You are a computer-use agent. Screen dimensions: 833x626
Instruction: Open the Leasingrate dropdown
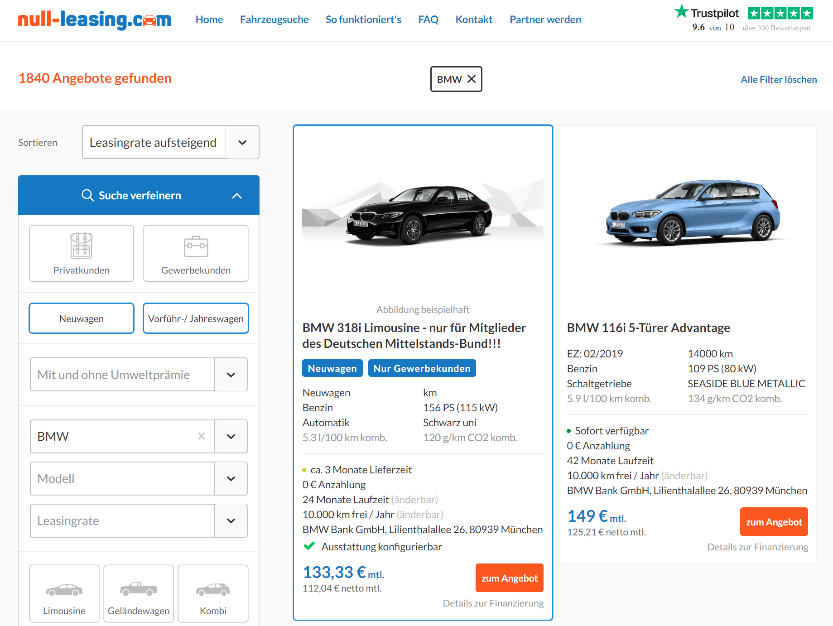click(139, 520)
